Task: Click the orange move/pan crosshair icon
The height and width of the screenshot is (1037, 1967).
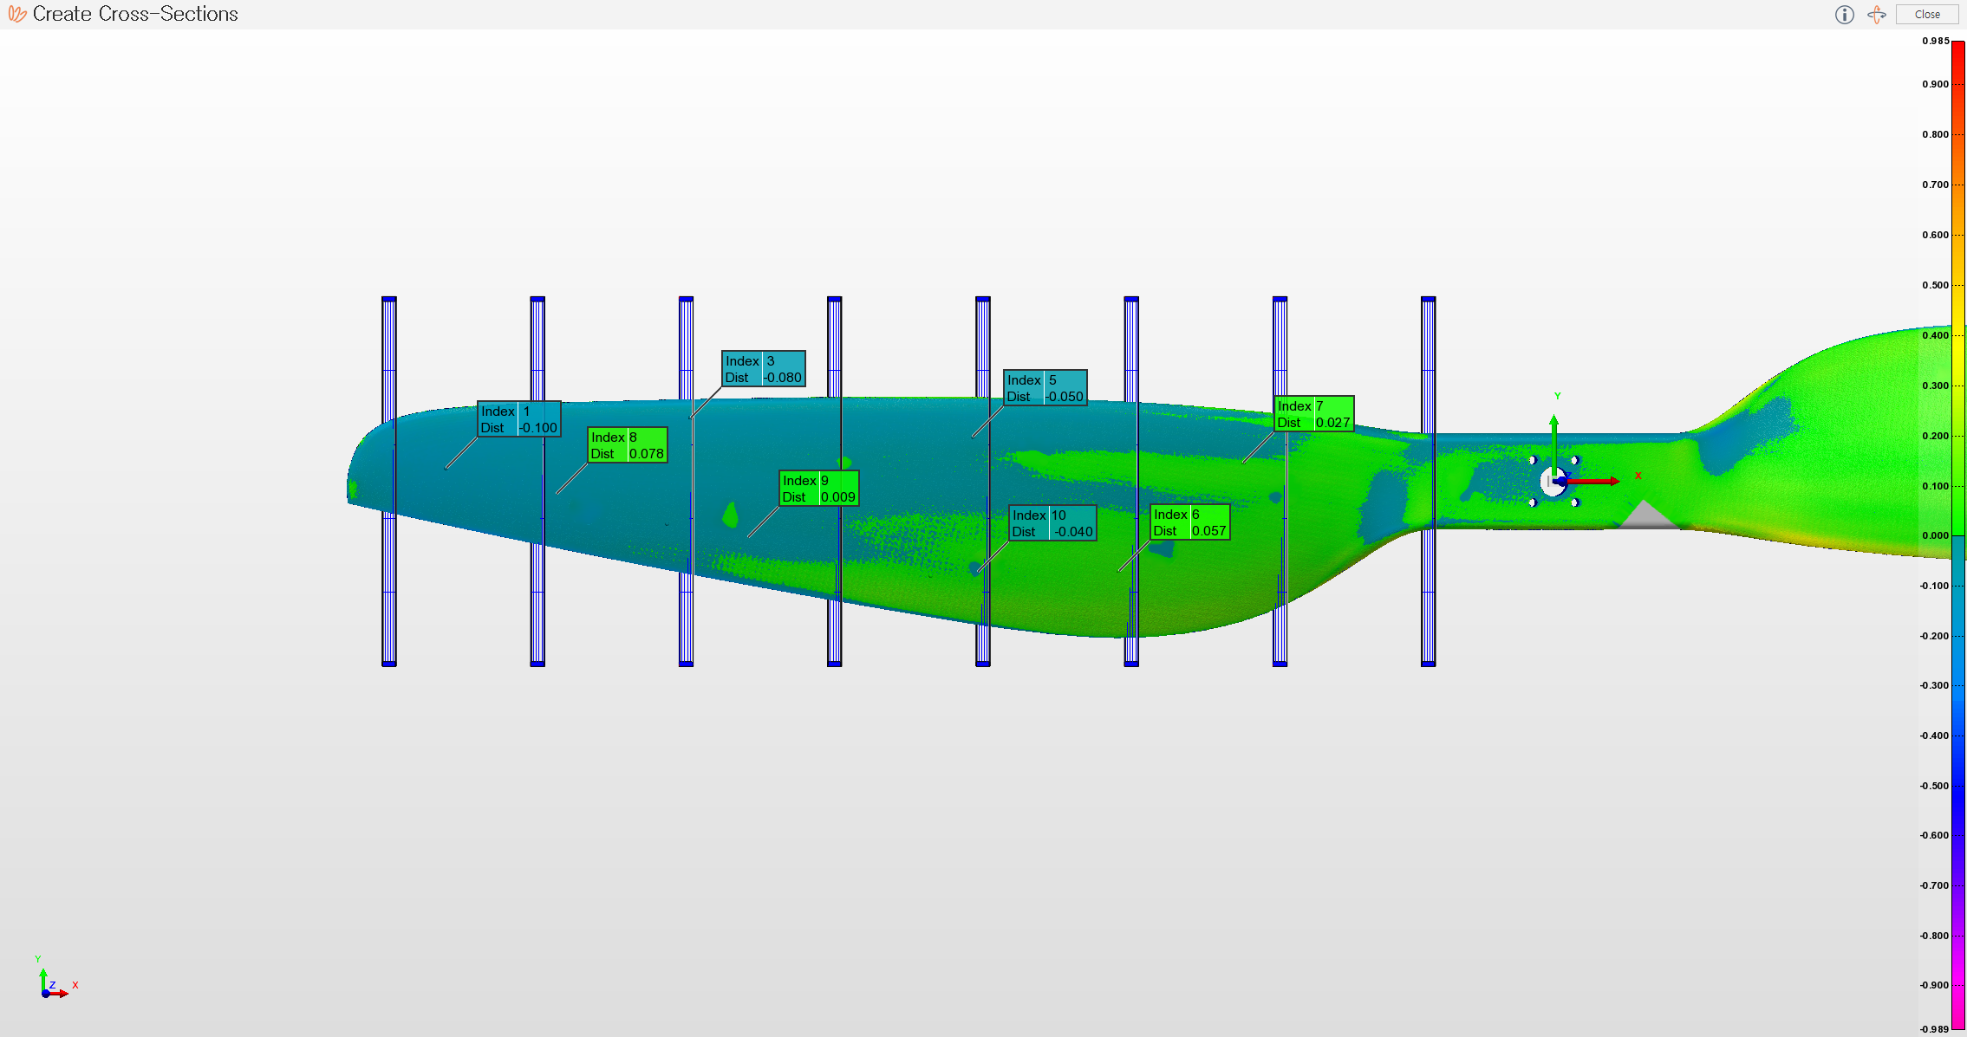Action: click(1877, 15)
